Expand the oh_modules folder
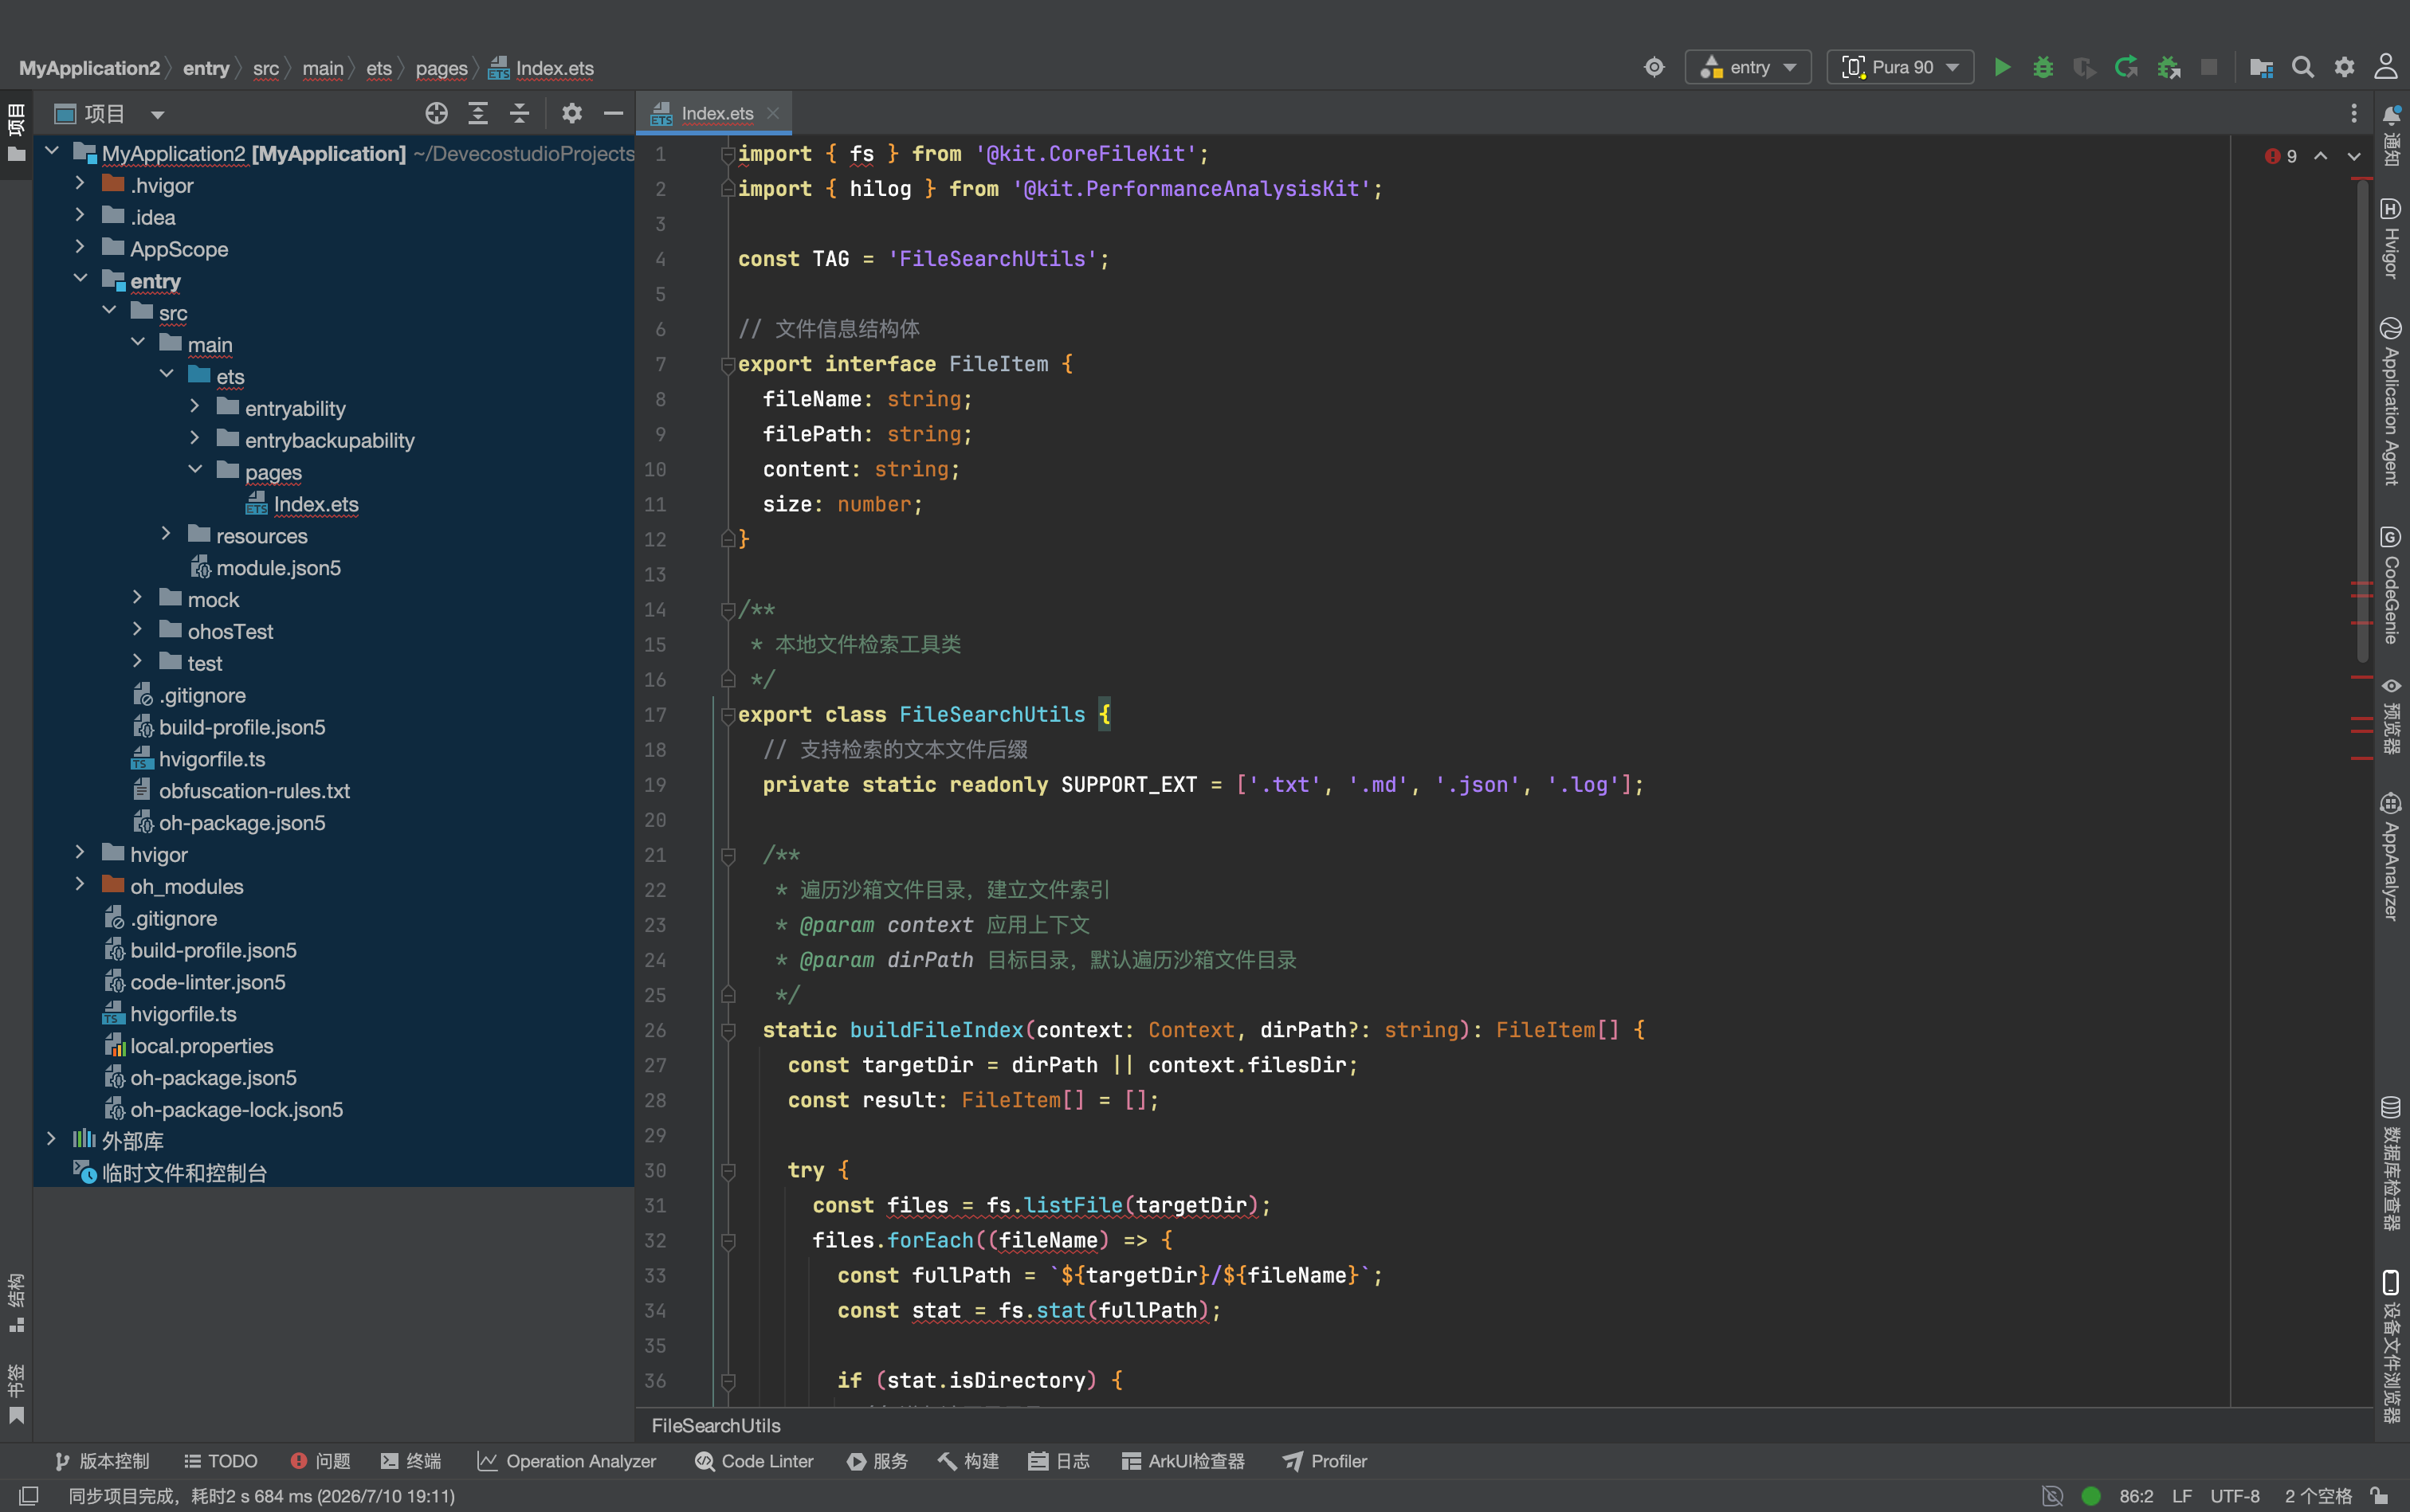Viewport: 2410px width, 1512px height. [x=80, y=885]
